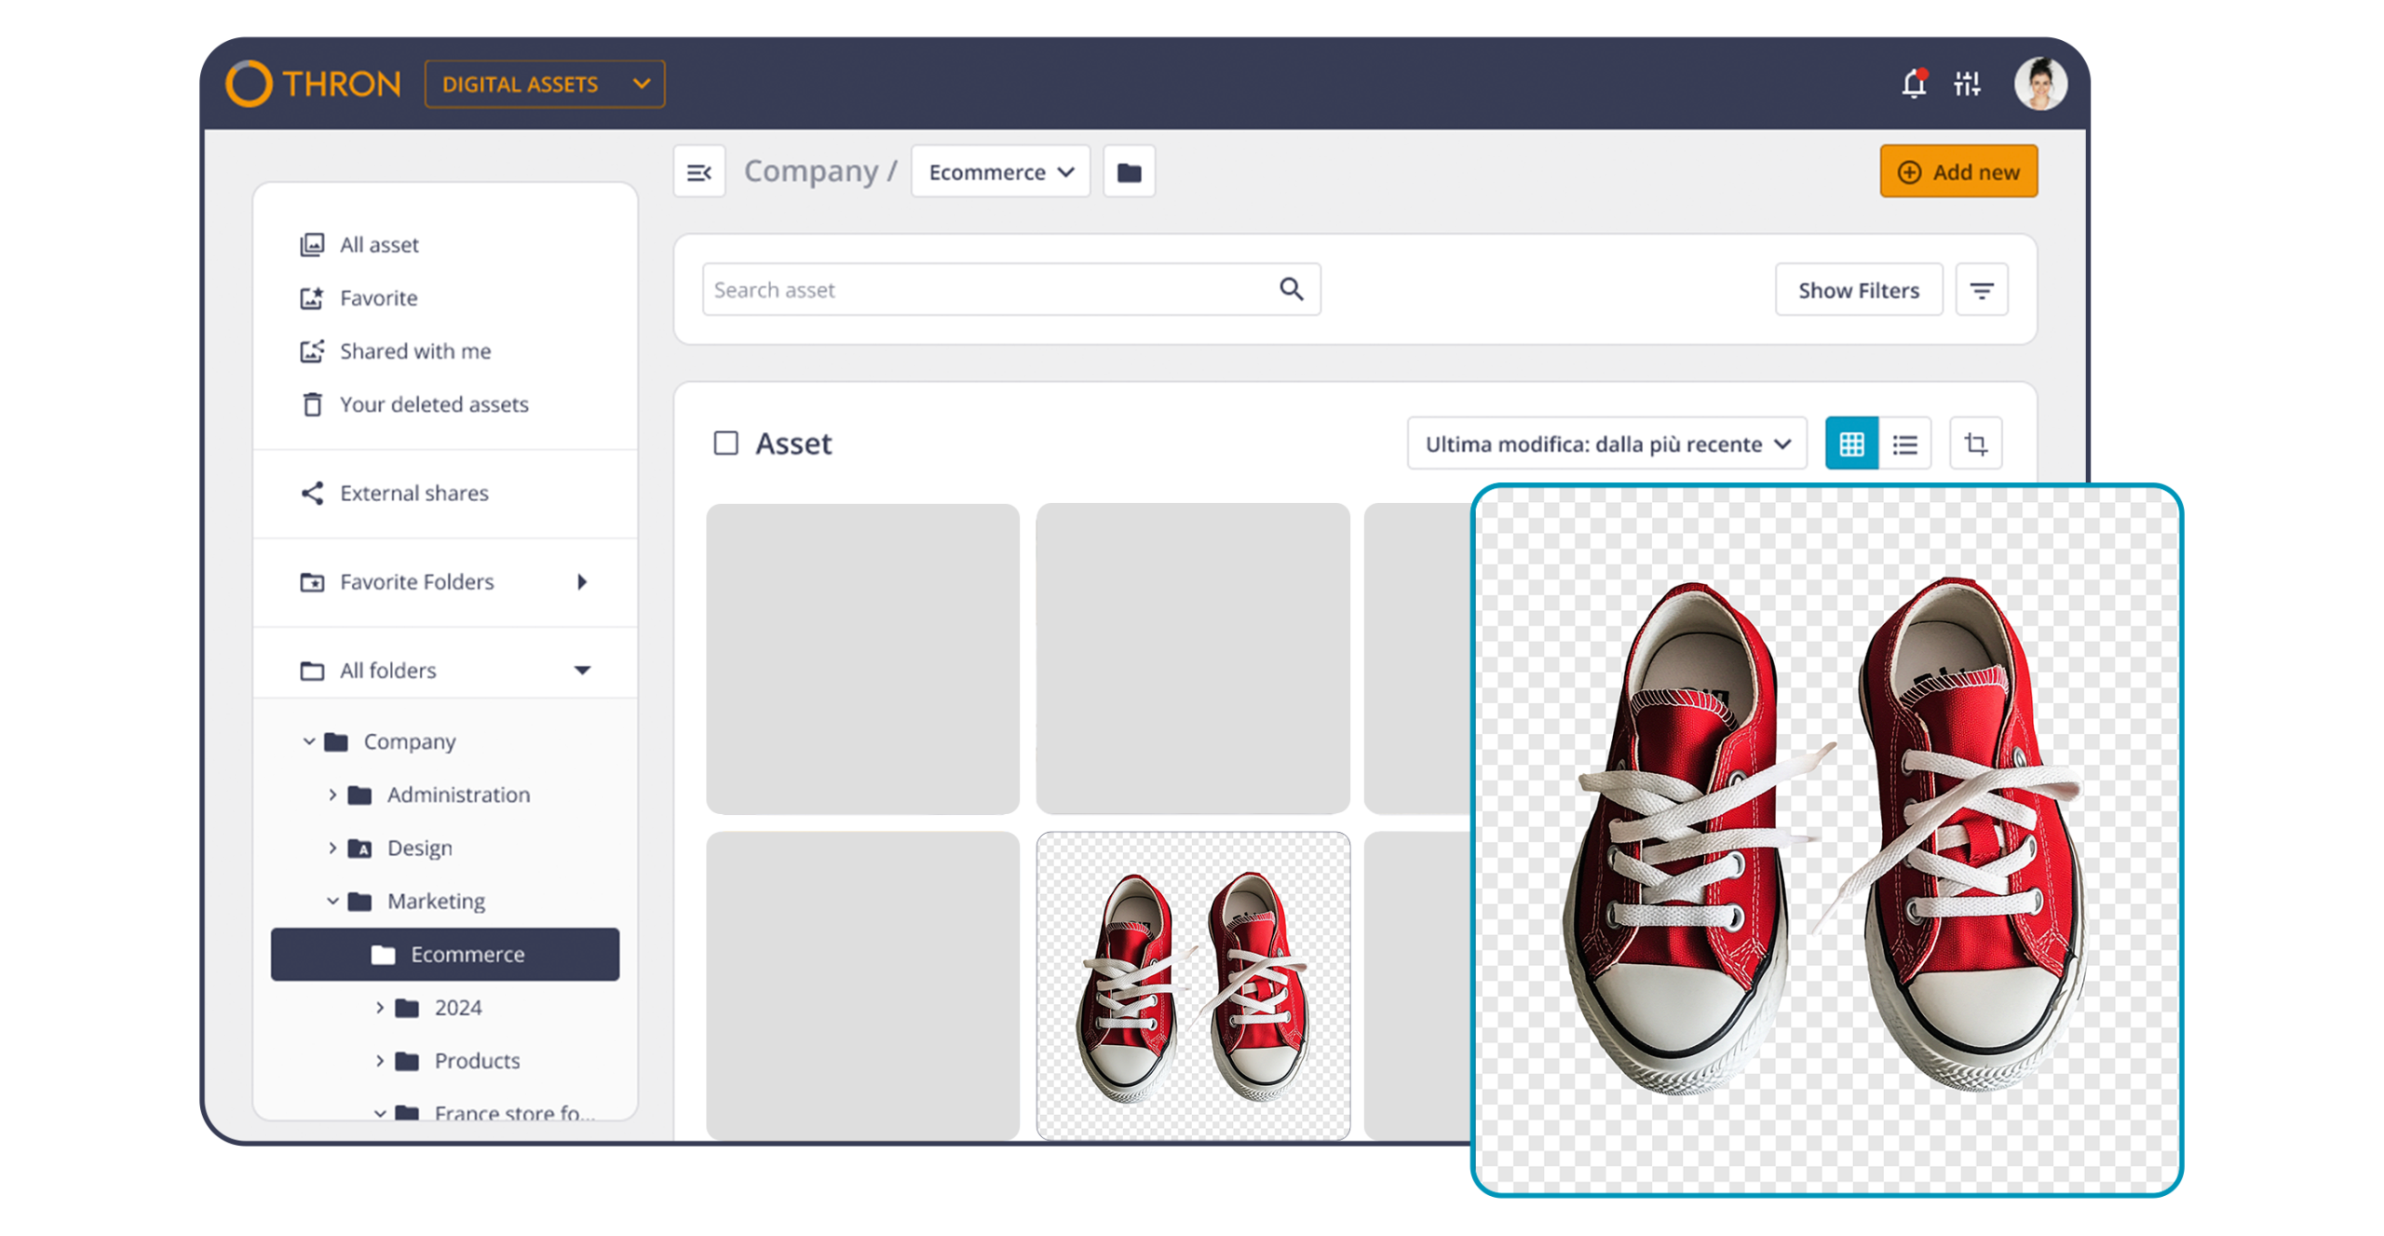Enable grid view layout
The height and width of the screenshot is (1236, 2384).
pos(1851,443)
